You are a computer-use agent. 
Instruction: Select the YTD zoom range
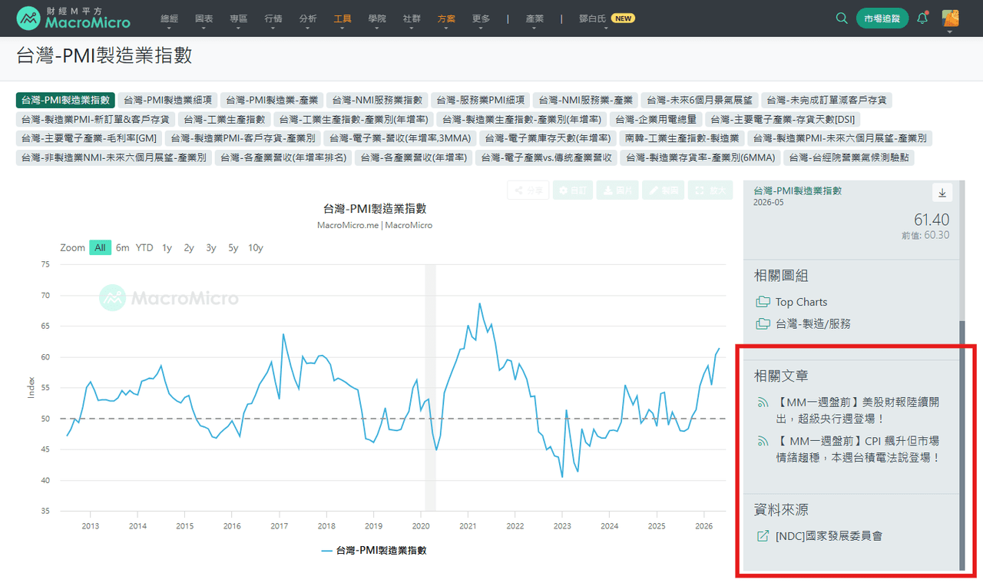[x=144, y=247]
